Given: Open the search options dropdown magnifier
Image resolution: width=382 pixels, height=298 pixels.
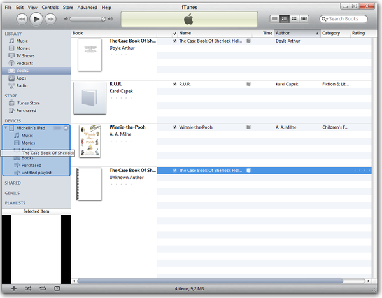Looking at the screenshot, I should [324, 19].
